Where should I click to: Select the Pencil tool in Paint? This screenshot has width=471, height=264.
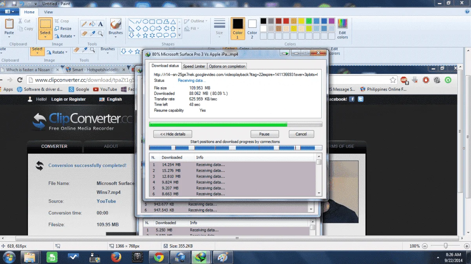84,24
